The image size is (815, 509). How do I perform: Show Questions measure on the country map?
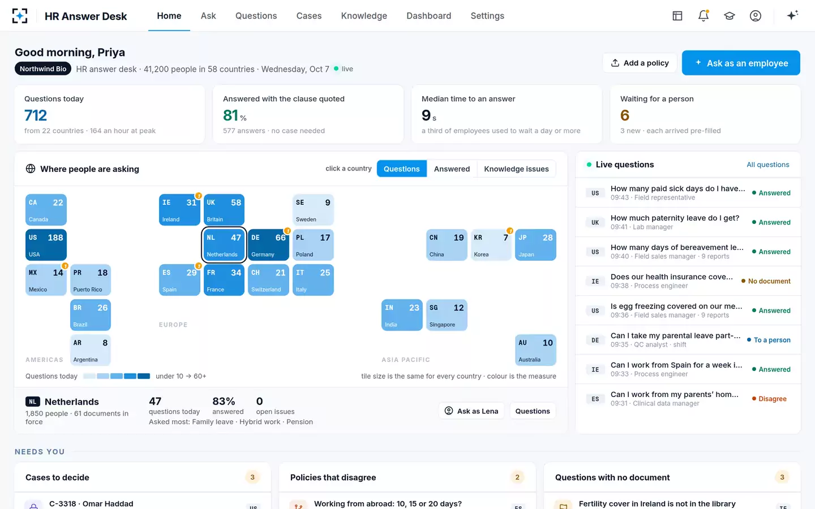[x=402, y=169]
